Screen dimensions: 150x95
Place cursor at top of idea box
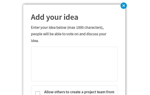[x=74, y=49]
